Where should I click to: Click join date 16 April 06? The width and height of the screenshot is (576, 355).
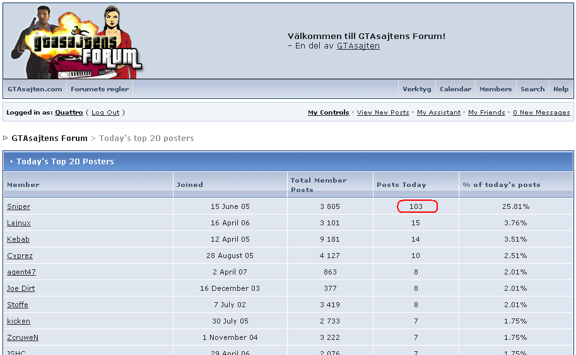point(230,223)
